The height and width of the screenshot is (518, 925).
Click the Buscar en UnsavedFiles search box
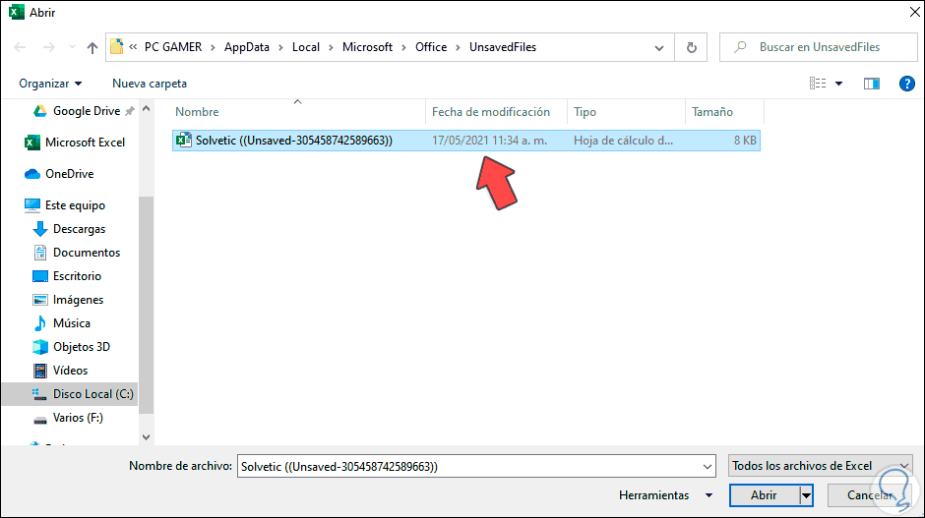click(x=818, y=47)
